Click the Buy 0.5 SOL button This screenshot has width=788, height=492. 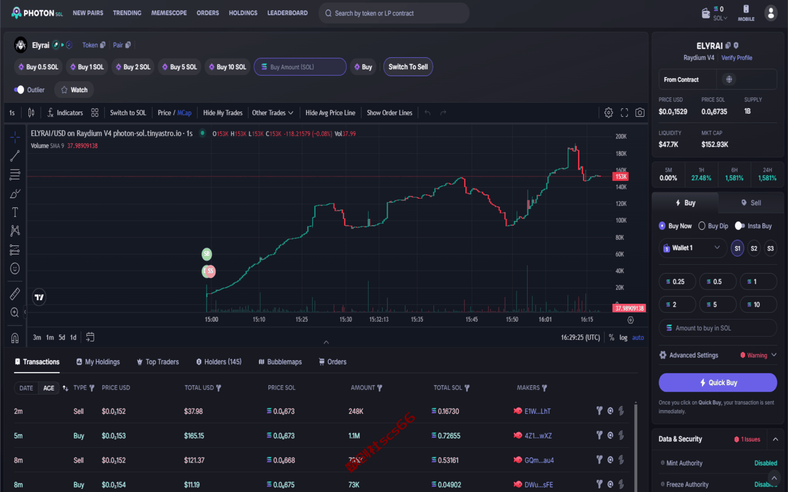click(37, 67)
